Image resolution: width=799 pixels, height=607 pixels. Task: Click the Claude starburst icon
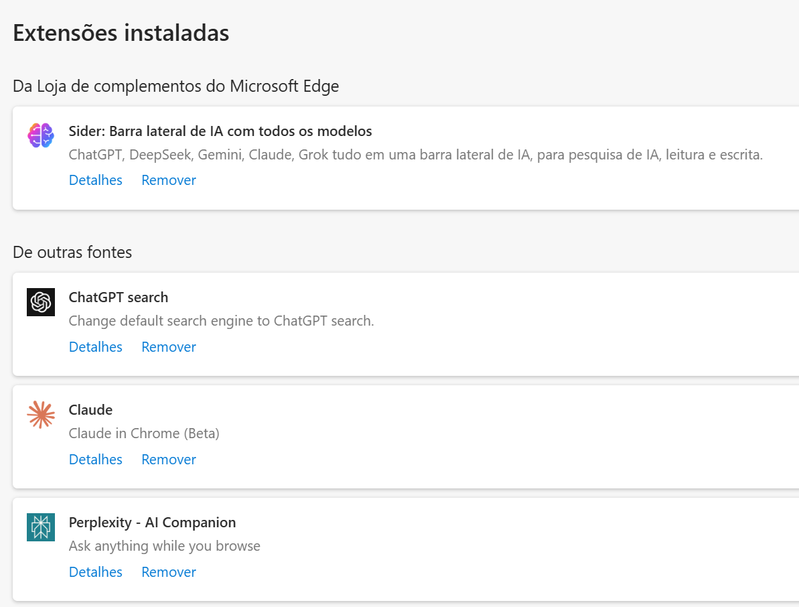pyautogui.click(x=41, y=414)
